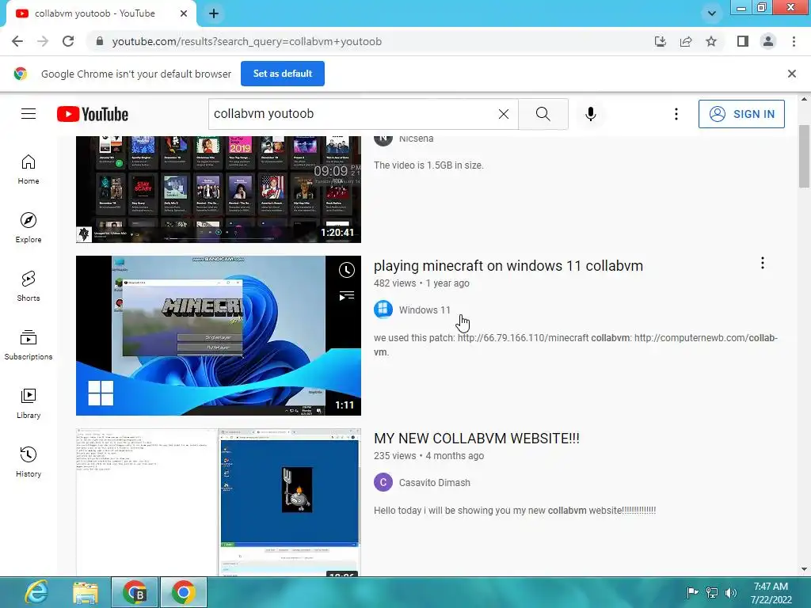Open Chrome side panel icon
Image resolution: width=811 pixels, height=608 pixels.
click(x=743, y=41)
